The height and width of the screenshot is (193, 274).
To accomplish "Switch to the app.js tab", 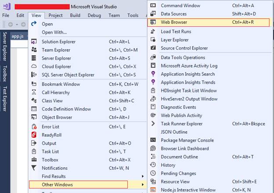I will pyautogui.click(x=18, y=36).
